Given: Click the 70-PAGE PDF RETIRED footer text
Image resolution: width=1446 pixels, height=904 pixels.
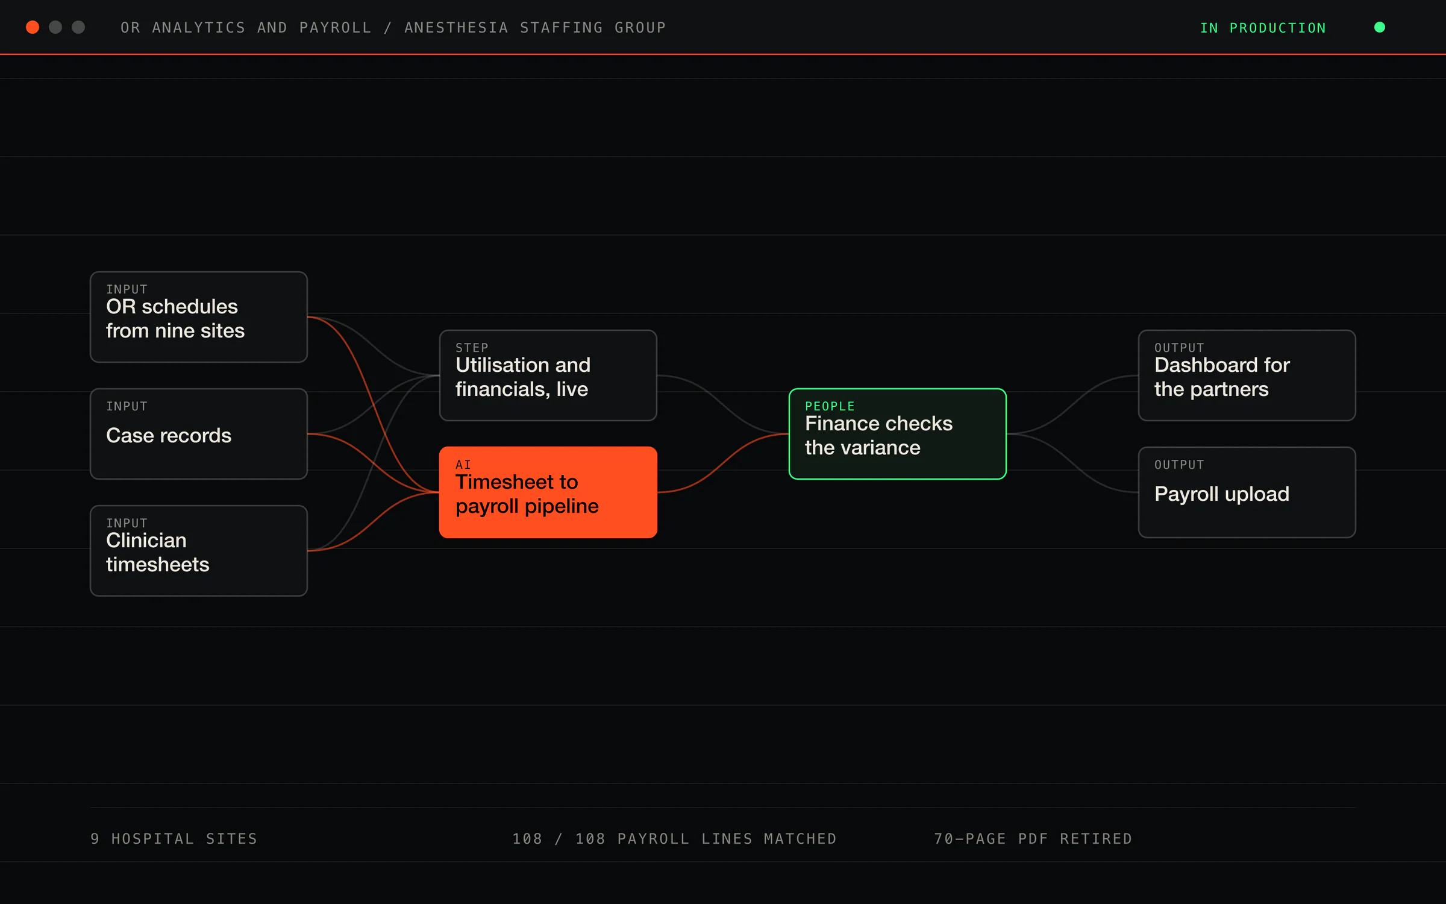Looking at the screenshot, I should pyautogui.click(x=1033, y=838).
